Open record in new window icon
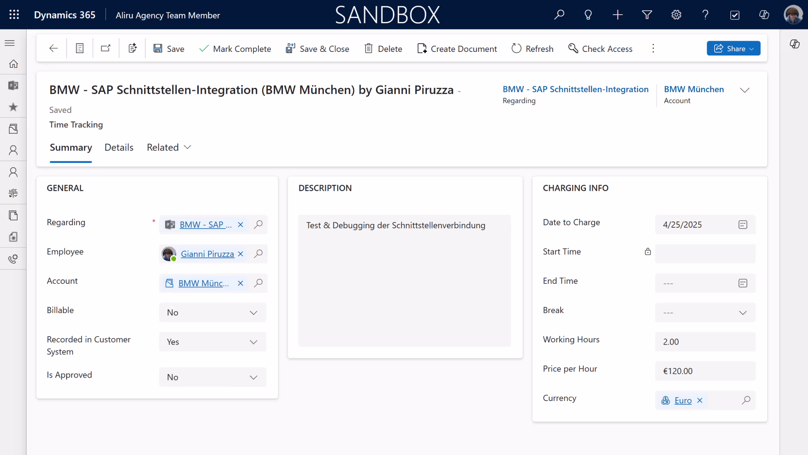 pyautogui.click(x=105, y=48)
